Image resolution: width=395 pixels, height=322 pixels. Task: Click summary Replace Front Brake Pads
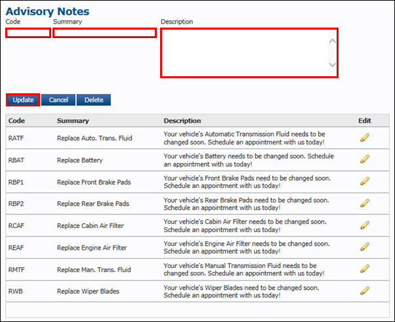94,182
